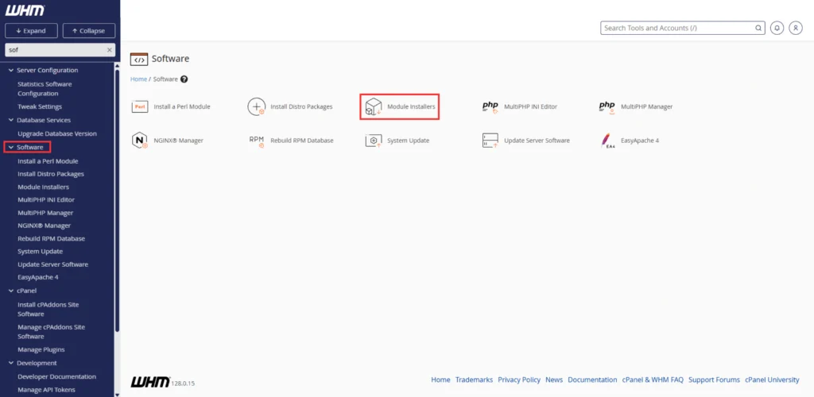Open the News footer link

coord(554,380)
